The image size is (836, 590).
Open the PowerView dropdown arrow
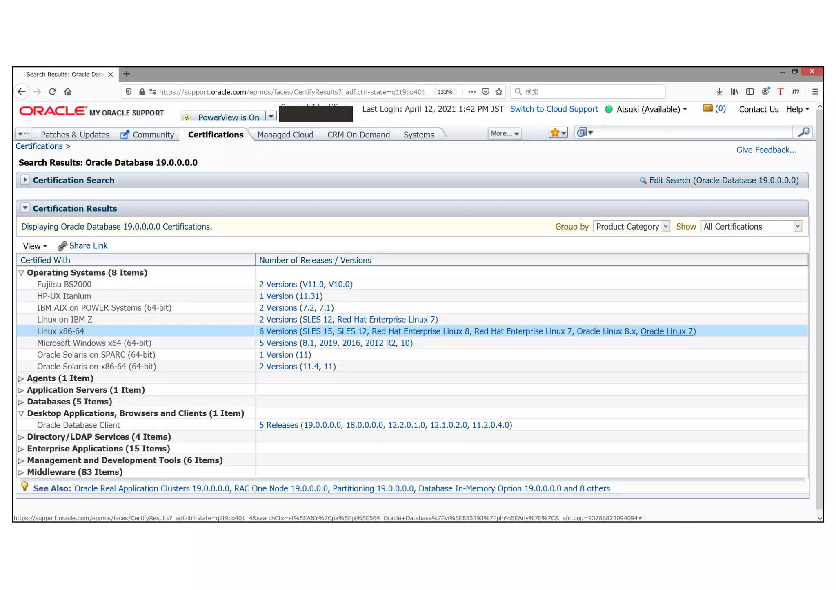(271, 117)
